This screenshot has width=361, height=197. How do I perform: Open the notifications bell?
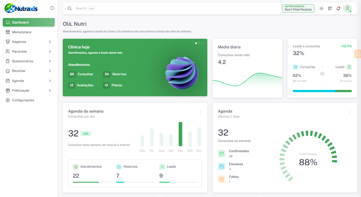point(338,9)
